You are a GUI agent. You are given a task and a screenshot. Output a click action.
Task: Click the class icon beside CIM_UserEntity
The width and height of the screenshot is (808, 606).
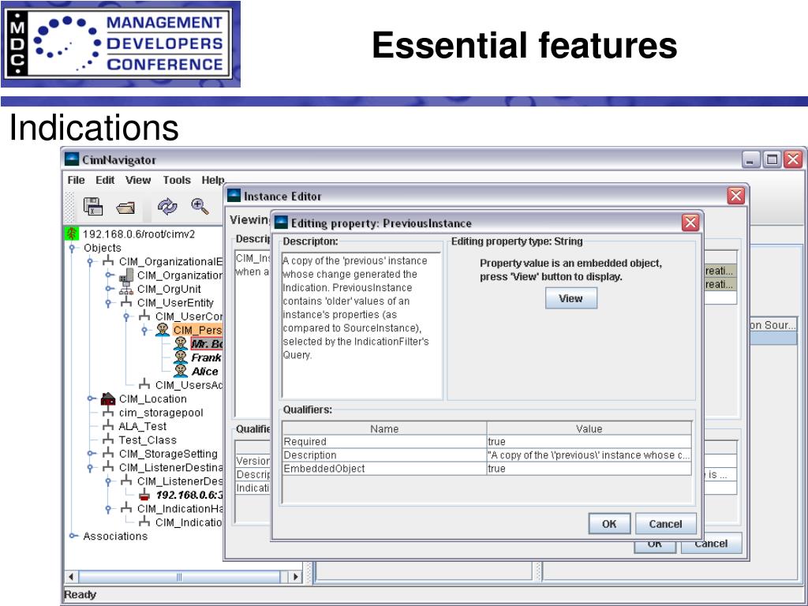(x=126, y=302)
